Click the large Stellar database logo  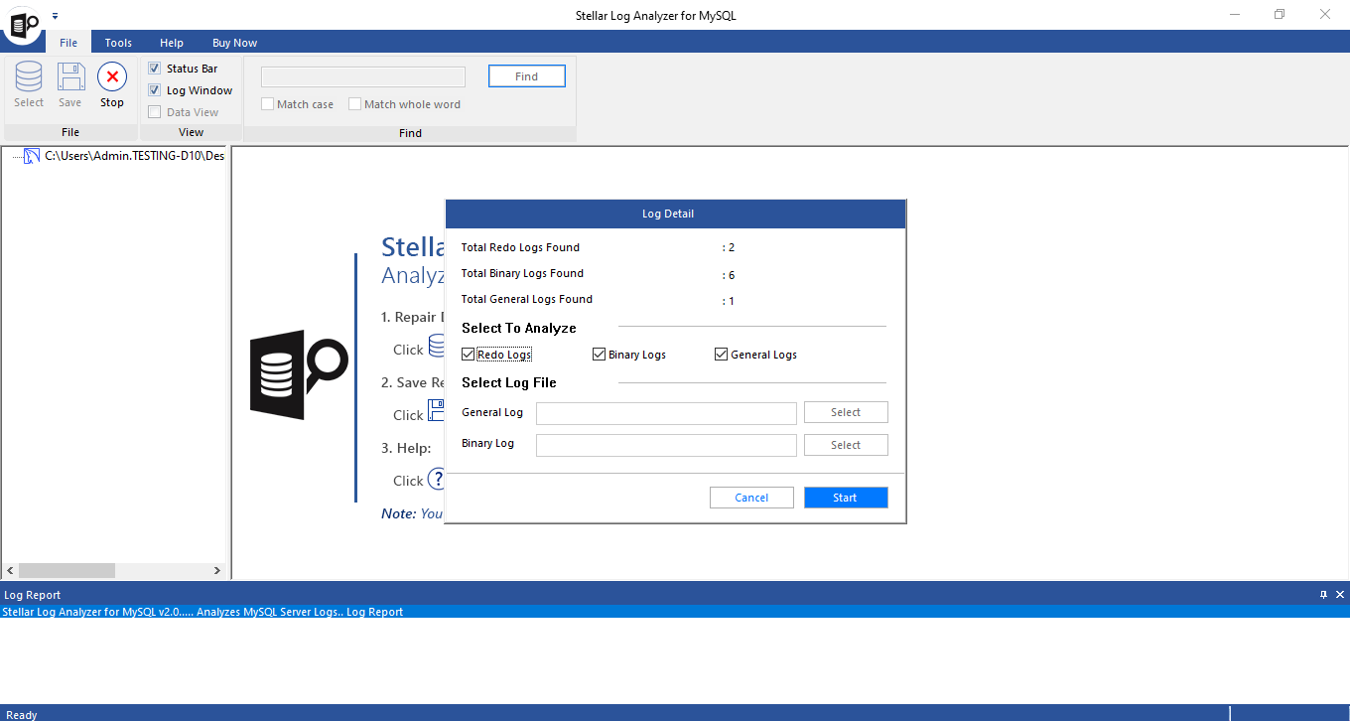pyautogui.click(x=299, y=374)
